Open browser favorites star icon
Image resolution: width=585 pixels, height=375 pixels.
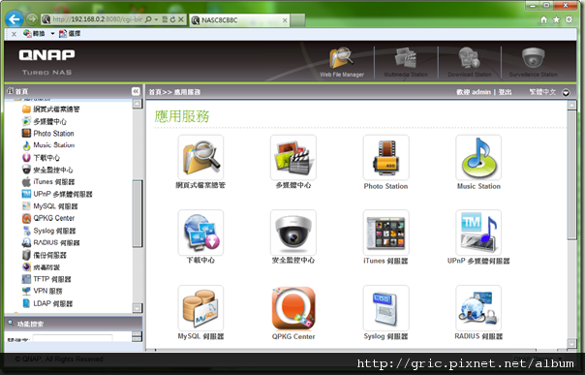coord(556,19)
